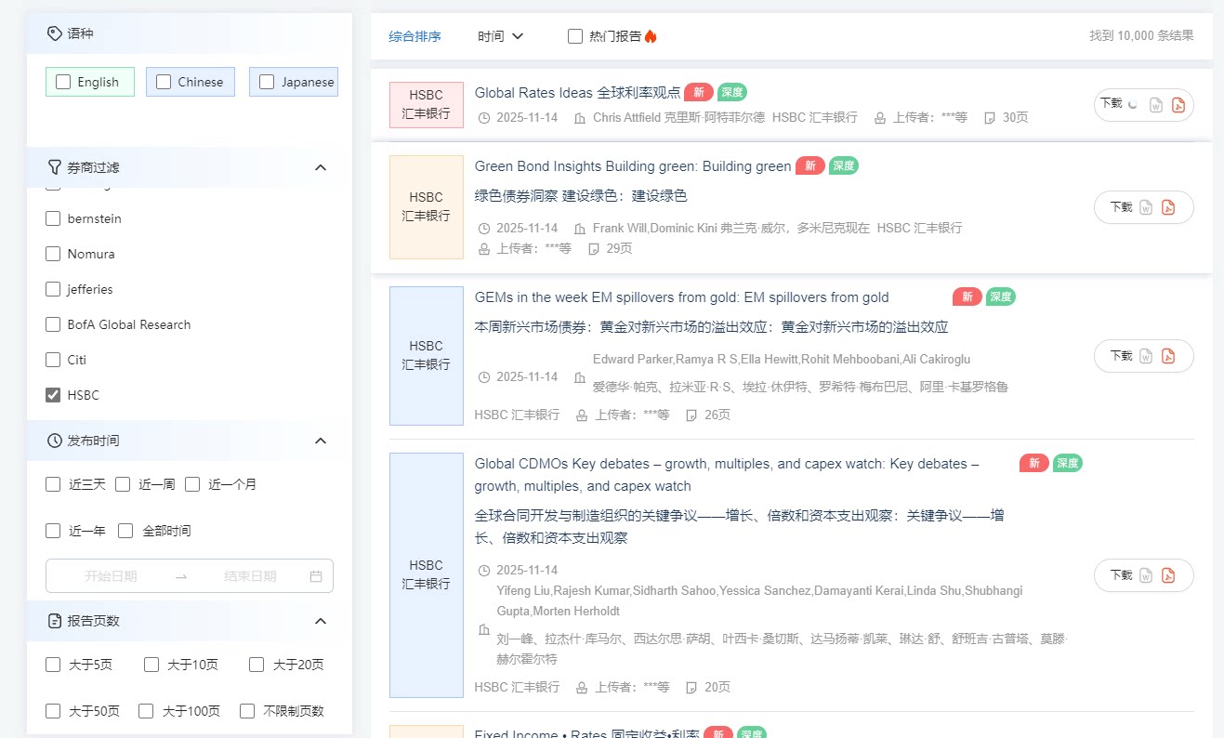Collapse the 报告页数 section
Image resolution: width=1224 pixels, height=738 pixels.
tap(321, 621)
